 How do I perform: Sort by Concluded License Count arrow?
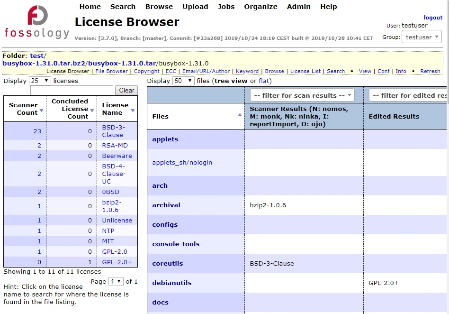tap(92, 111)
